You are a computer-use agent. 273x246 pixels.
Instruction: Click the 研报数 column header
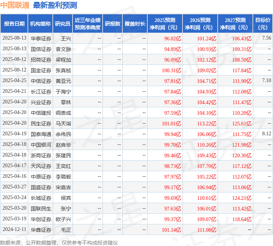tap(112, 24)
